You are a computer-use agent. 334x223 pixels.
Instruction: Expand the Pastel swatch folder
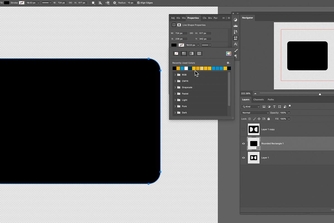(175, 94)
